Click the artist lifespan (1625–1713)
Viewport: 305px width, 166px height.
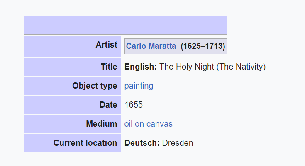coord(203,46)
